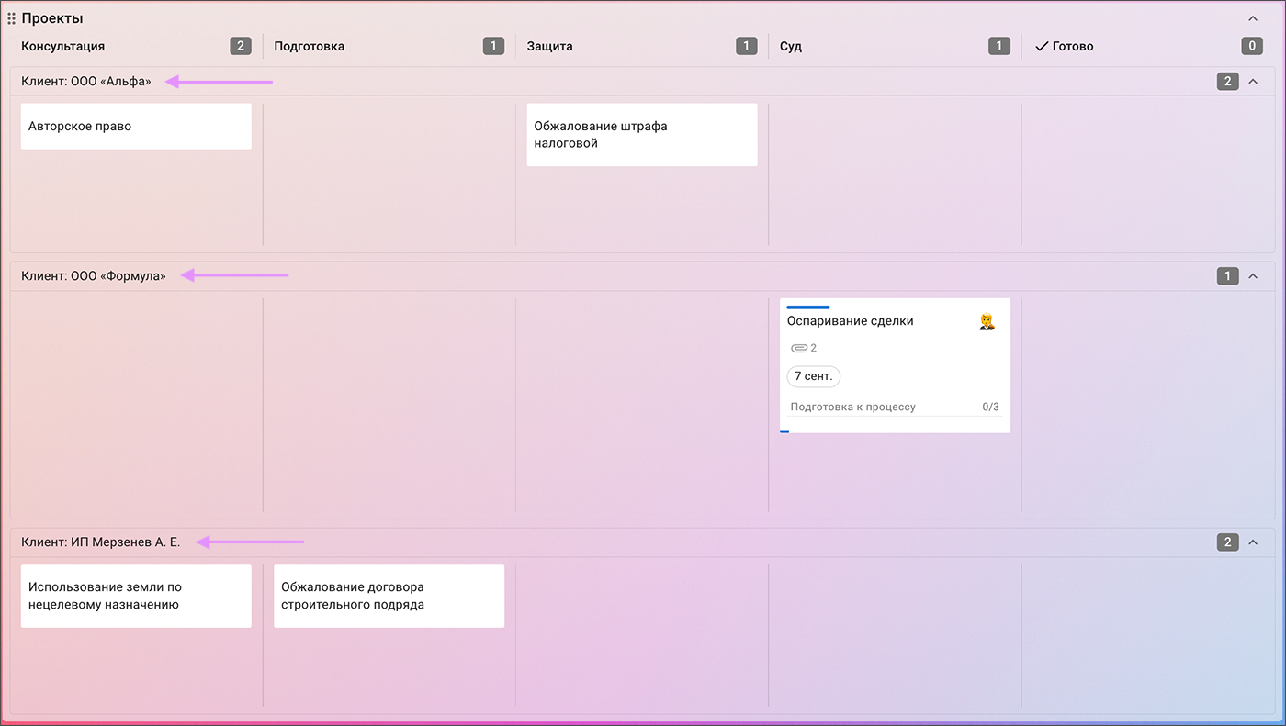Click the Клиент: ООО «Альфа» swimlane title
Screen dimensions: 1286x726
pos(86,82)
